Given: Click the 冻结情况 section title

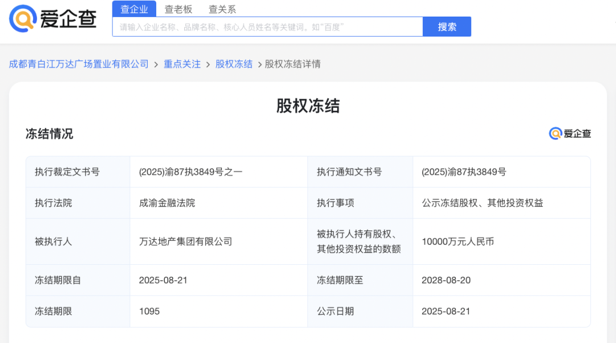Looking at the screenshot, I should (50, 134).
